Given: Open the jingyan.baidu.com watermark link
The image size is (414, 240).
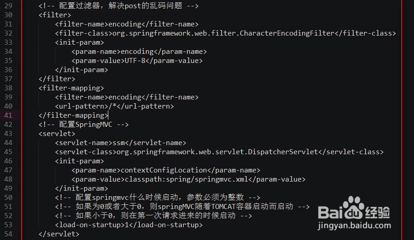Looking at the screenshot, I should [x=354, y=226].
